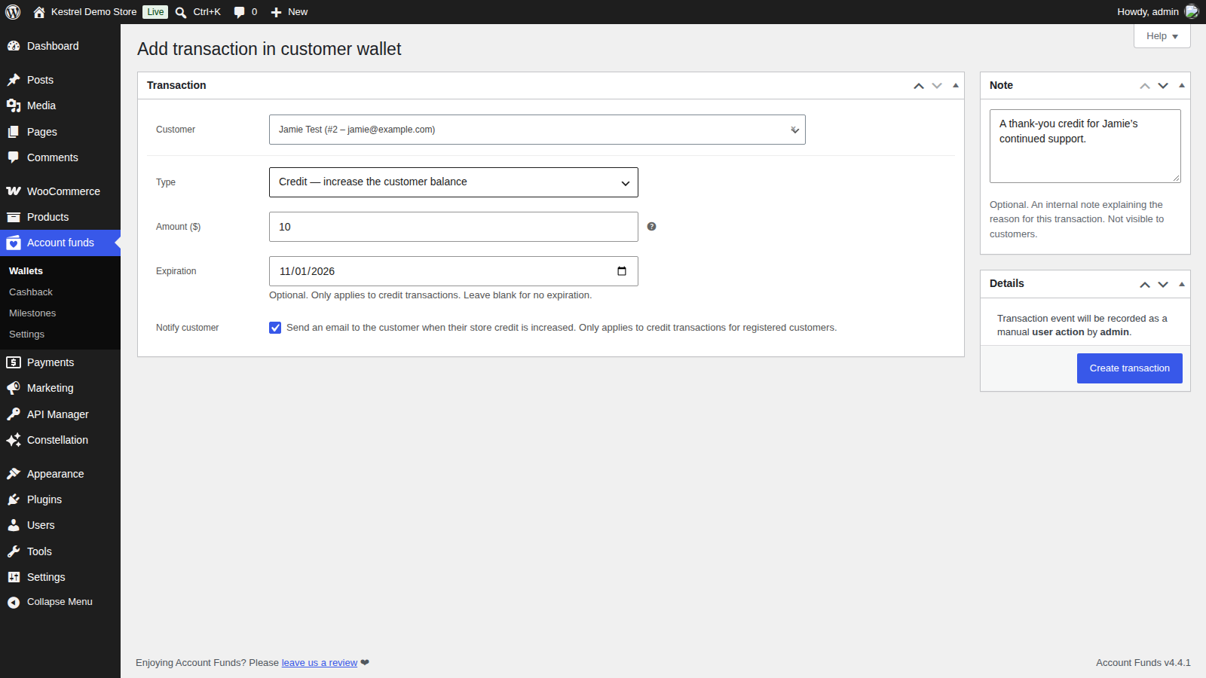Image resolution: width=1206 pixels, height=678 pixels.
Task: Open the transaction Type dropdown
Action: 454,182
